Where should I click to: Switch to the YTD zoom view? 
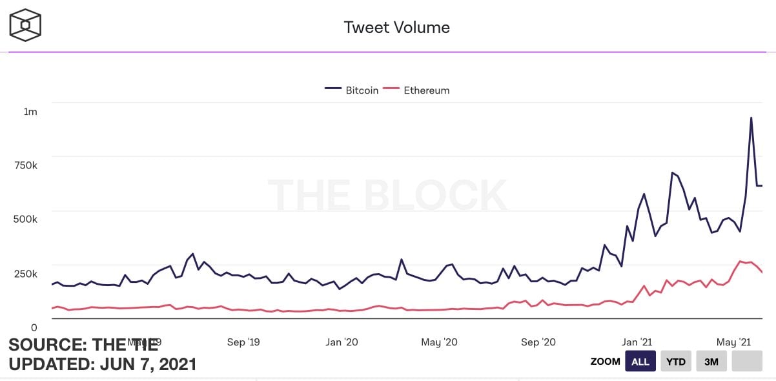pos(675,361)
